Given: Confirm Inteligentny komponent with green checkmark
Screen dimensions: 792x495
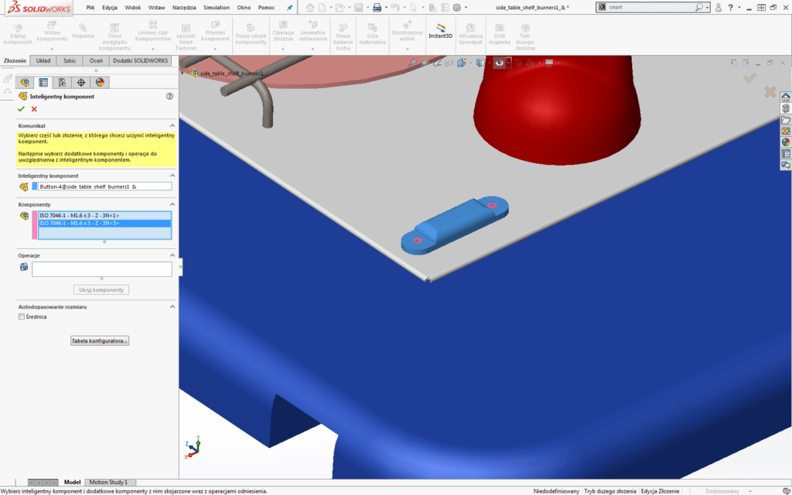Looking at the screenshot, I should click(x=21, y=109).
